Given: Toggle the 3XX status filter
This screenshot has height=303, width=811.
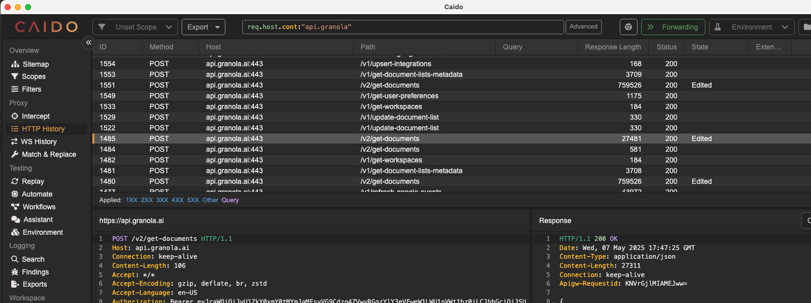Looking at the screenshot, I should pos(162,200).
